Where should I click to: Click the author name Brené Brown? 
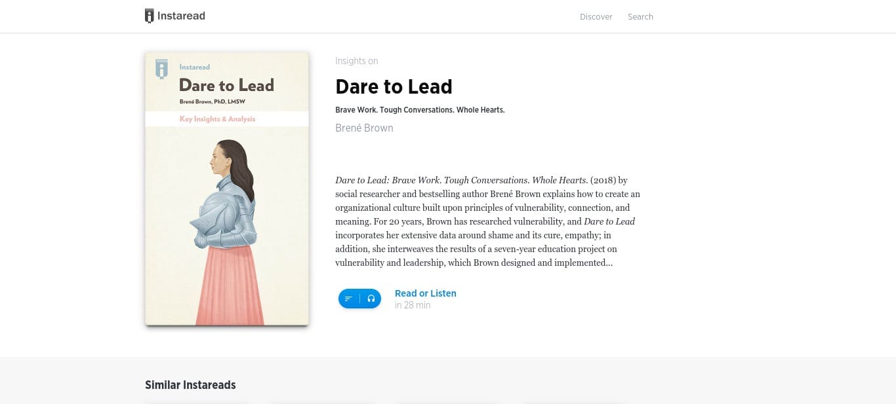[x=364, y=128]
